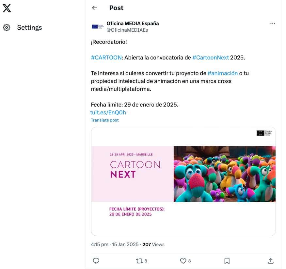Click the 4:15 pm post timestamp
This screenshot has height=269, width=286.
pos(100,244)
